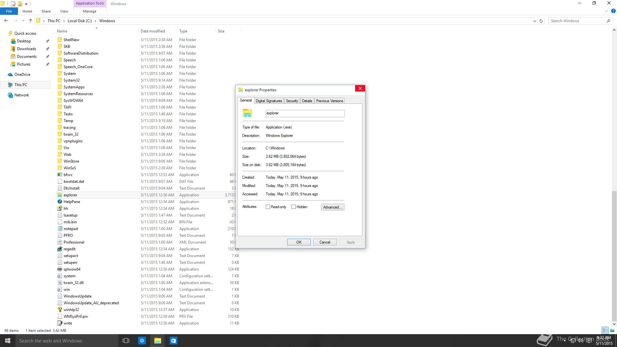
Task: Select the notepad file icon
Action: click(x=59, y=229)
